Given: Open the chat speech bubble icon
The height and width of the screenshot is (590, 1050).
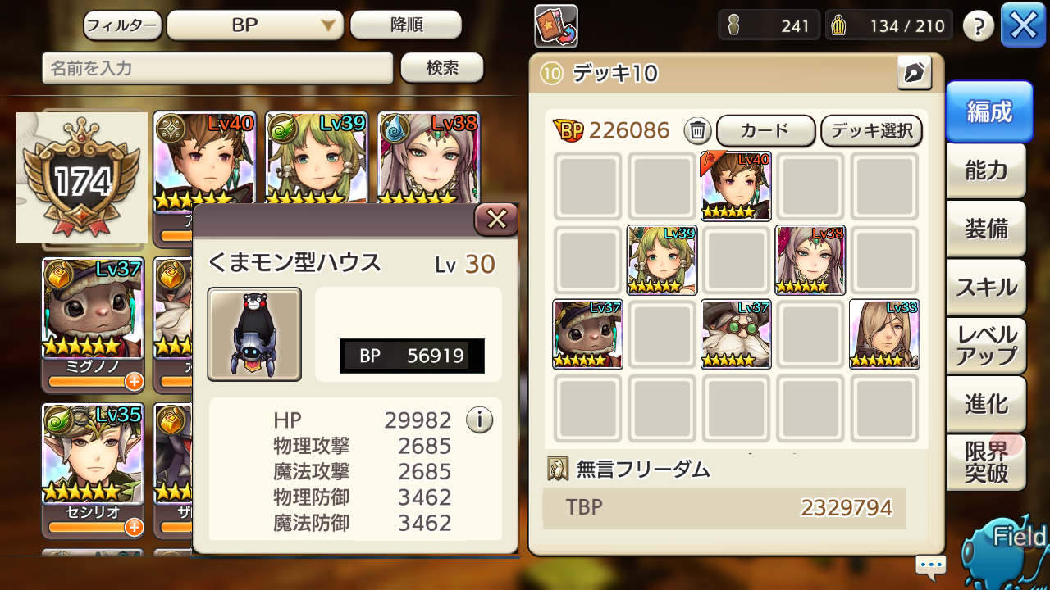Looking at the screenshot, I should 931,565.
